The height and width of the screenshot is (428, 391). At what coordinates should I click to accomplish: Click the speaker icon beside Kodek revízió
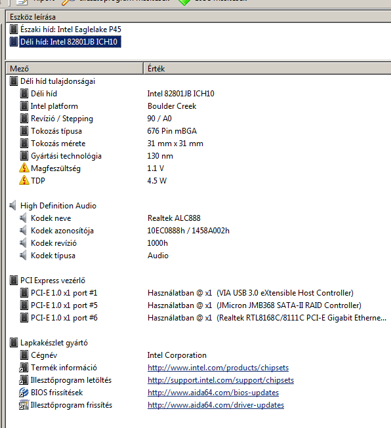click(x=24, y=243)
